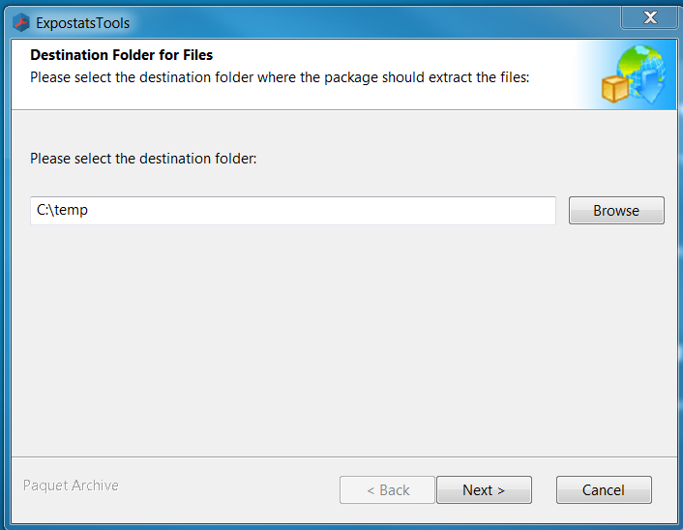Click the yellow box in header graphic

pos(615,89)
